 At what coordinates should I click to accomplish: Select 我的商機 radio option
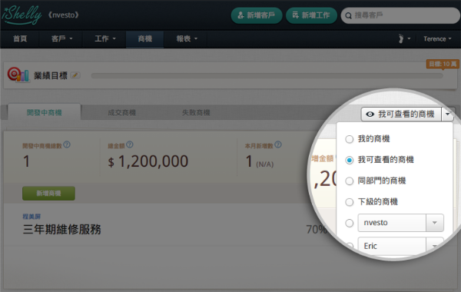350,139
